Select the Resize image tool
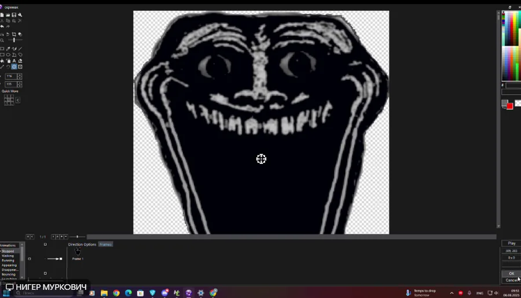 pyautogui.click(x=2, y=66)
